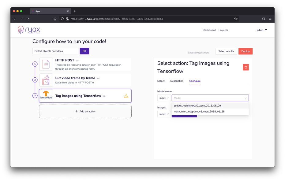This screenshot has height=181, width=285.
Task: Expand the julien user menu
Action: (x=262, y=30)
